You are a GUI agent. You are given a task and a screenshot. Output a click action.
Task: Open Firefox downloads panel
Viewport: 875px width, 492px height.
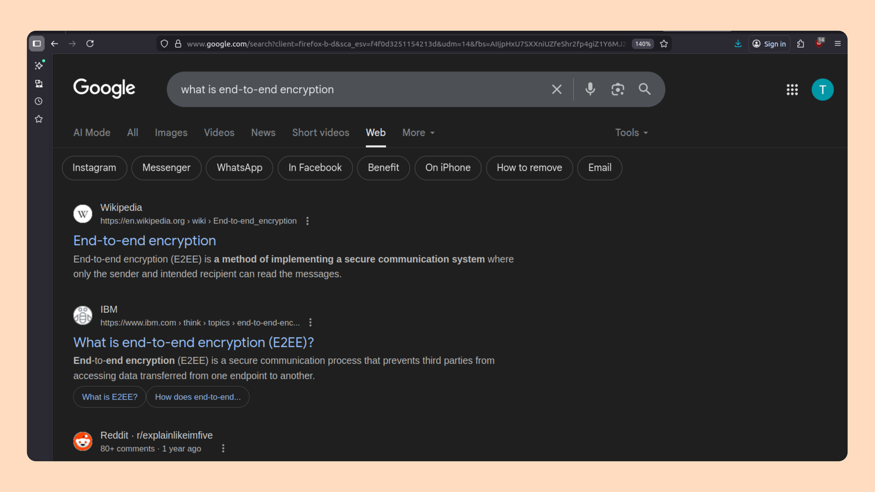tap(738, 44)
